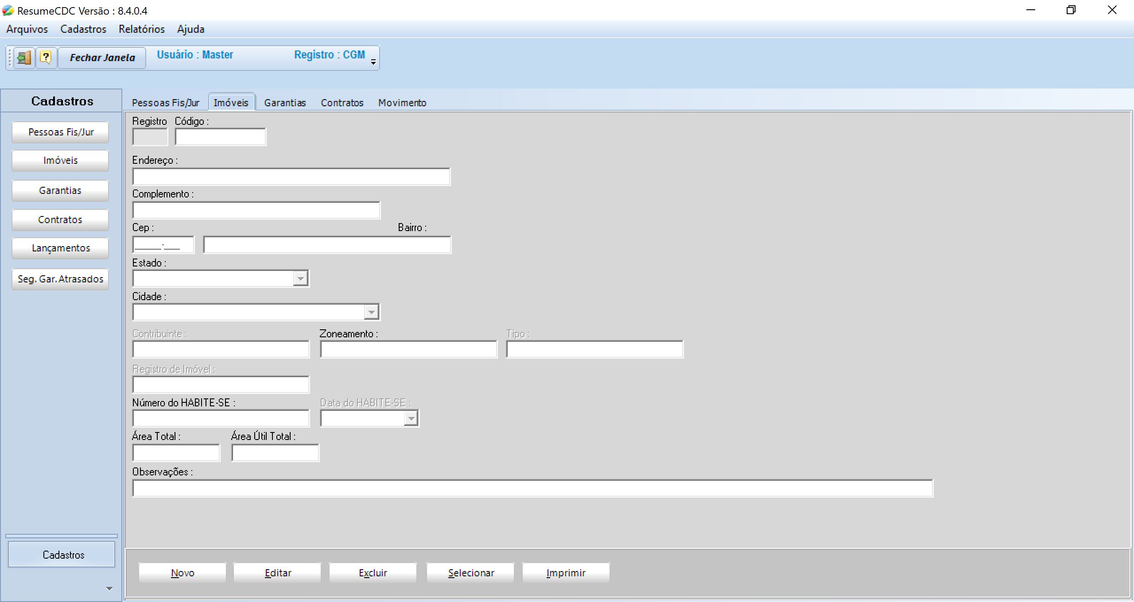Screen dimensions: 1134x602
Task: Open the Cadastros menu in the menu bar
Action: click(83, 29)
